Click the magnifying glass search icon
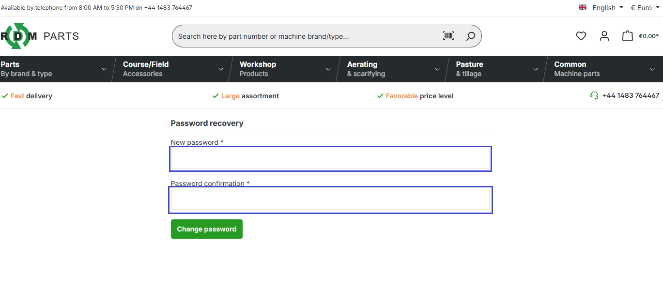 (470, 36)
